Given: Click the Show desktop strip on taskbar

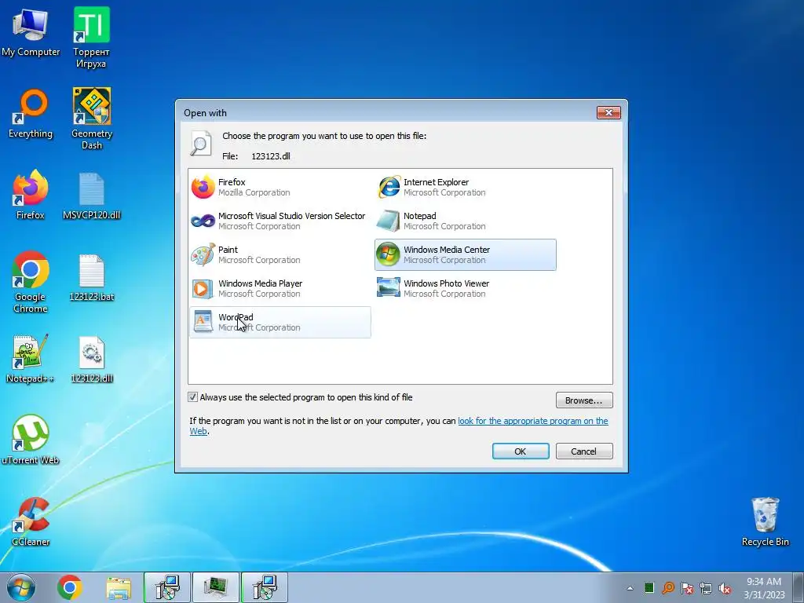Looking at the screenshot, I should 798,587.
